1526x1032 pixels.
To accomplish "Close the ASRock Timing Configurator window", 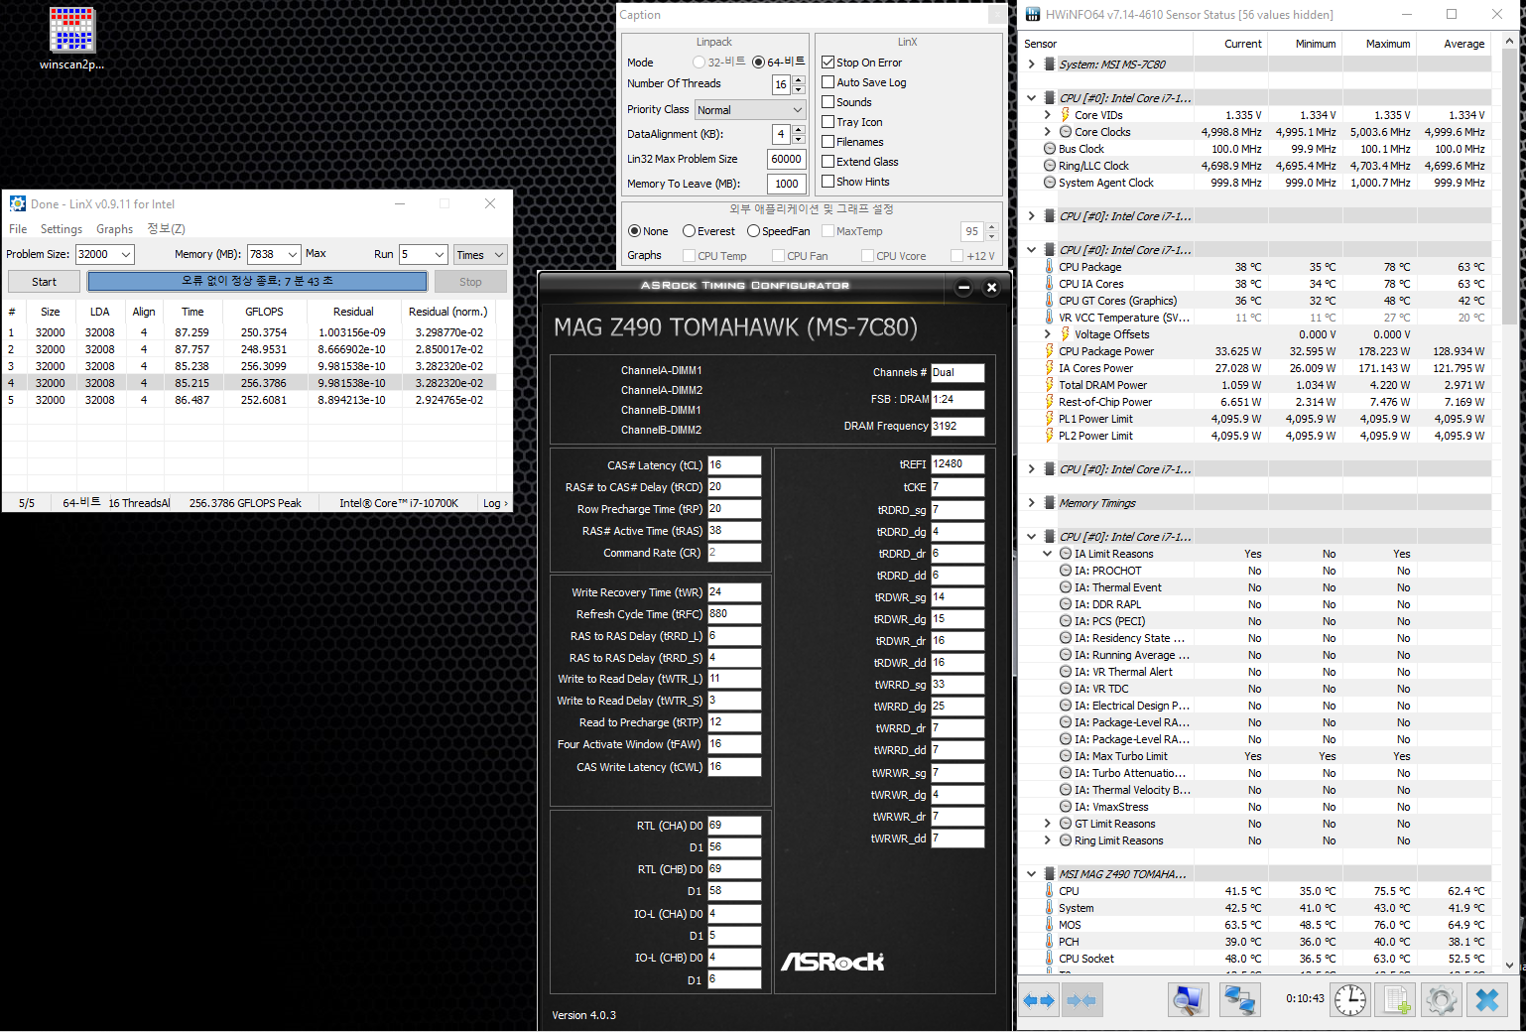I will [991, 287].
